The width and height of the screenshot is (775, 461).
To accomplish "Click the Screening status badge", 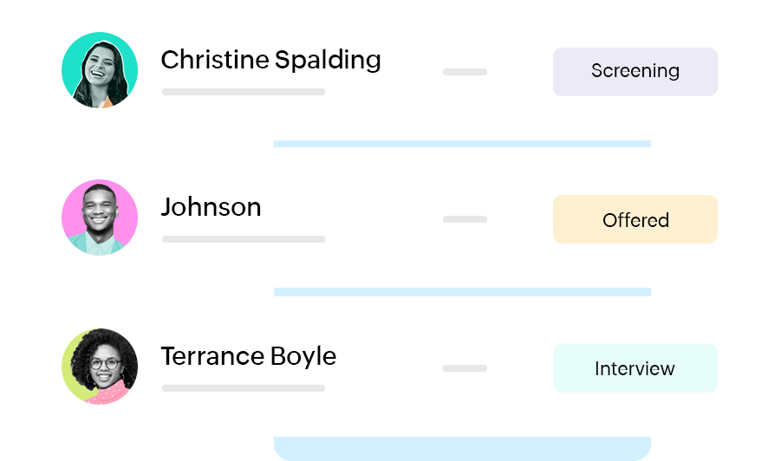I will coord(635,71).
